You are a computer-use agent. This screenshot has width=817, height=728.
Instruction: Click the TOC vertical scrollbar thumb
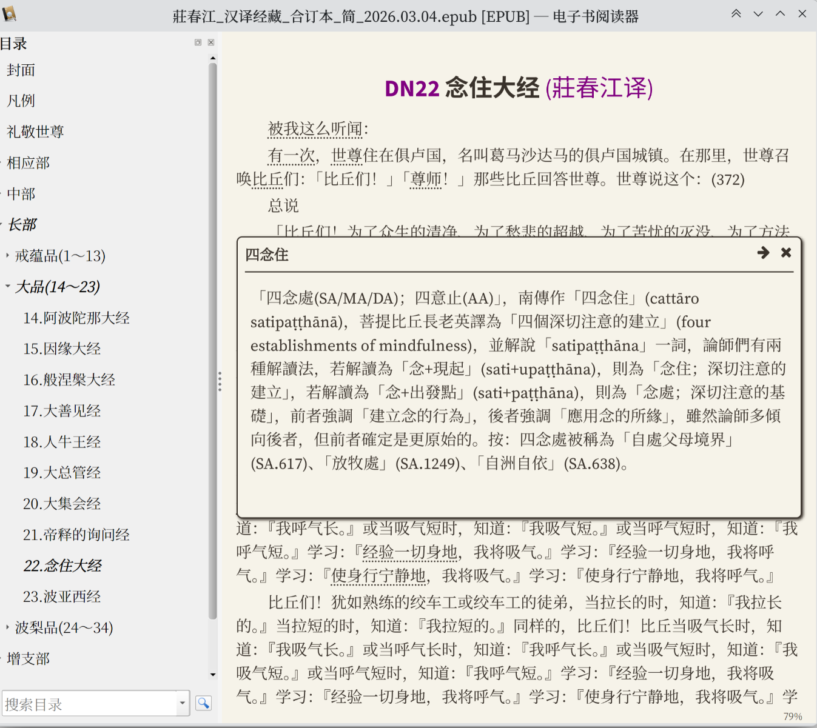[213, 341]
